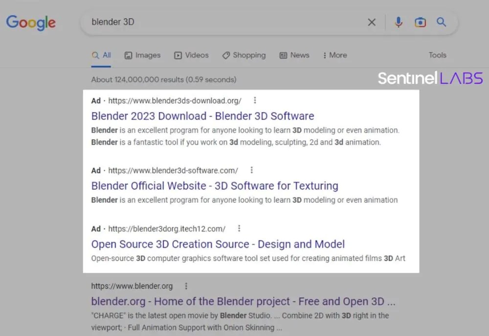Click the Google logo to go home
Screen dimensions: 489x336
[31, 22]
